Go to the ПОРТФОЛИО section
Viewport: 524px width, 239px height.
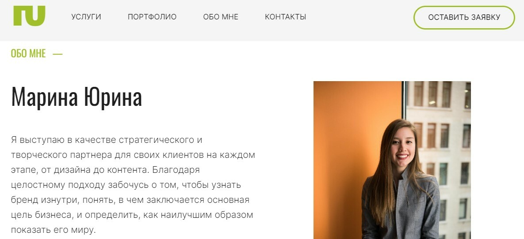click(152, 17)
